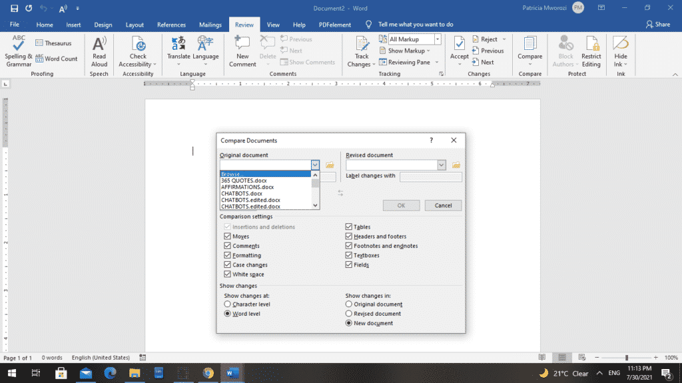The height and width of the screenshot is (383, 682).
Task: Open the Language tool
Action: 205,51
